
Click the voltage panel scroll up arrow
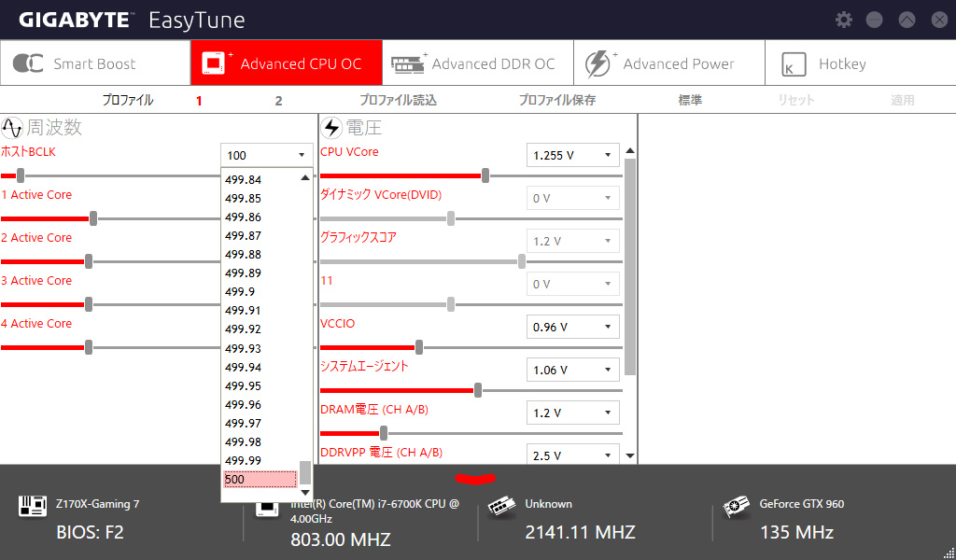coord(630,150)
